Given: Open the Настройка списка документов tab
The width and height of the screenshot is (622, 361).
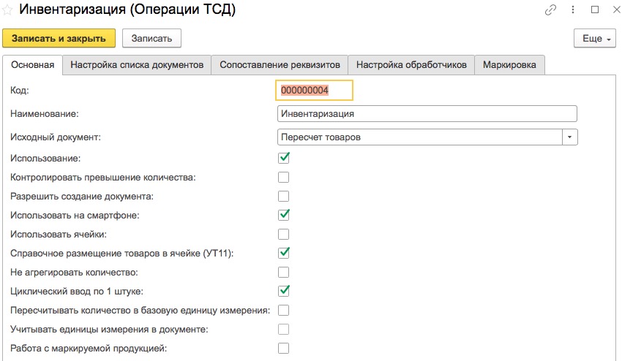Looking at the screenshot, I should point(137,65).
